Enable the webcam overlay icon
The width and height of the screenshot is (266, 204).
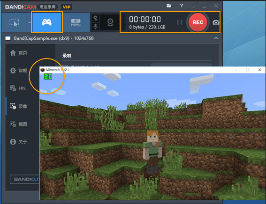110,22
